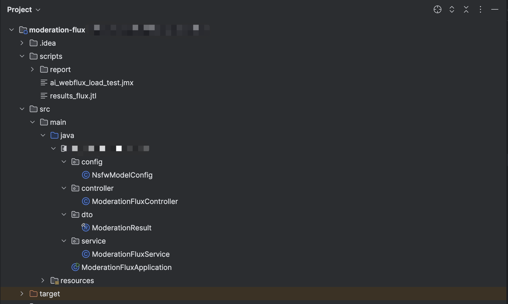Click the class icon beside NsfwModelConfig
508x304 pixels.
coord(86,175)
